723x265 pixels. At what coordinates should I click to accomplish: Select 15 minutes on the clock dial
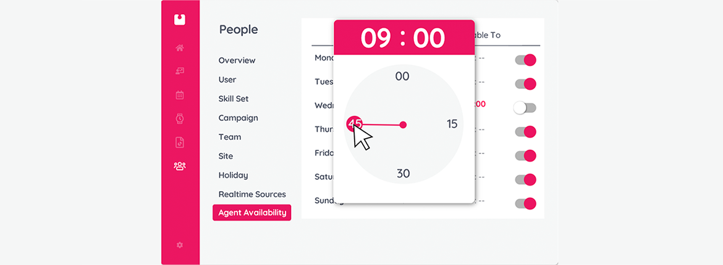(x=452, y=124)
